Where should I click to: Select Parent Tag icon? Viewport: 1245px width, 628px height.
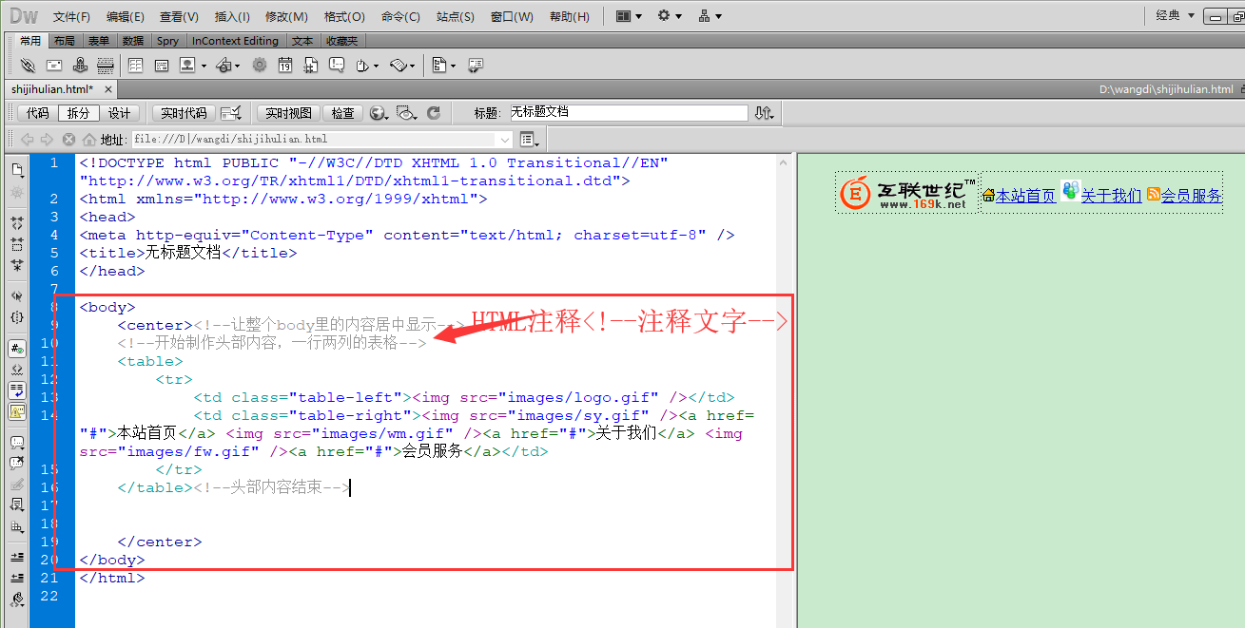17,296
